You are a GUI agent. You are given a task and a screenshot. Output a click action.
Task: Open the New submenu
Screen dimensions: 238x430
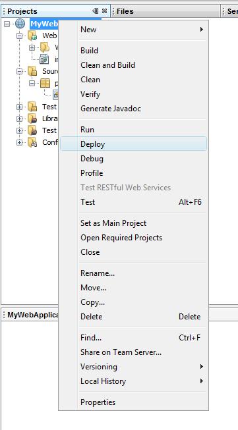(x=133, y=30)
